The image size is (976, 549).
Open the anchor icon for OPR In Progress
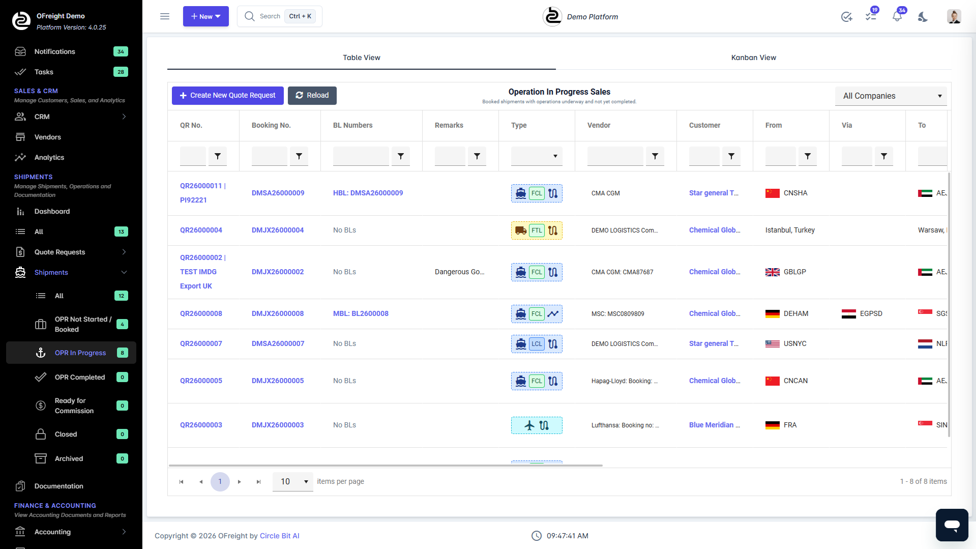click(x=41, y=352)
